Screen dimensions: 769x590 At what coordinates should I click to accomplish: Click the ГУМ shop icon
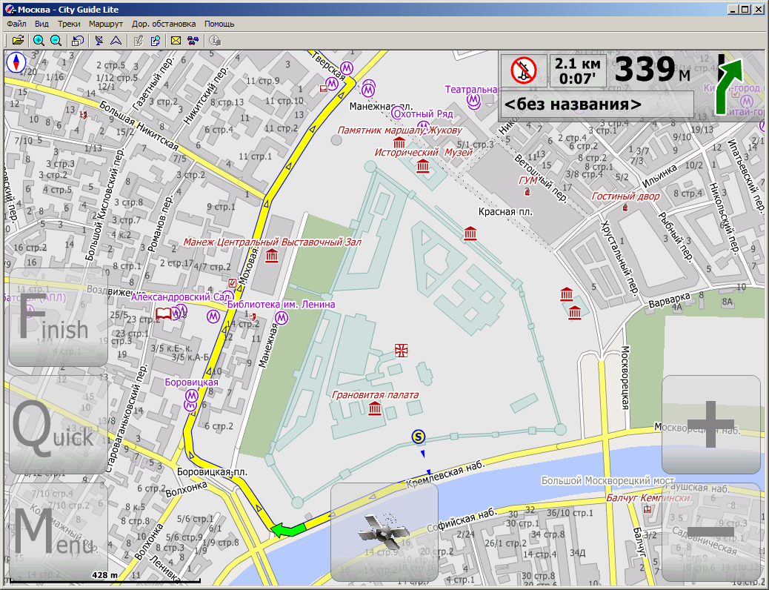click(x=527, y=192)
